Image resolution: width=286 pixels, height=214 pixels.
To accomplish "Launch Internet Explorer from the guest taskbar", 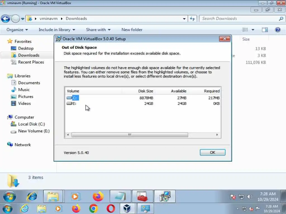I will tap(32, 196).
